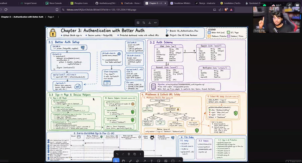Open the document title Chapter-3 menu
Screen dimensions: 302x163
coord(22,17)
